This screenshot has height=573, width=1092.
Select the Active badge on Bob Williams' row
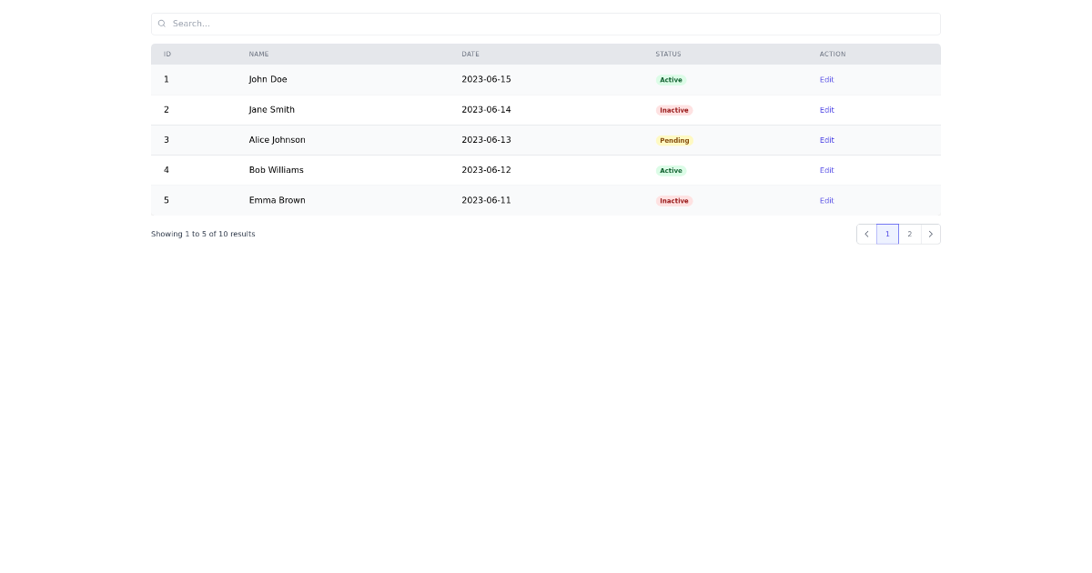pos(671,170)
